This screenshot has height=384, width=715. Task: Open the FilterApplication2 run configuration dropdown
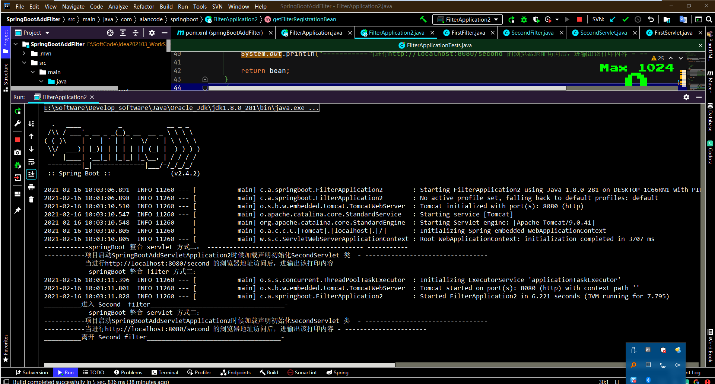[x=467, y=19]
